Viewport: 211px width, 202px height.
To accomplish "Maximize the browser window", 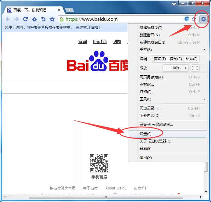I will coord(191,3).
